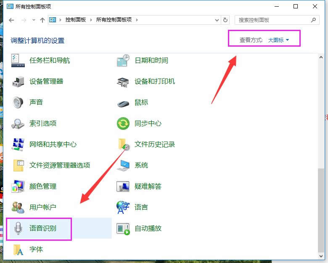Expand the address bar history dropdown
328x263 pixels.
tap(217, 20)
